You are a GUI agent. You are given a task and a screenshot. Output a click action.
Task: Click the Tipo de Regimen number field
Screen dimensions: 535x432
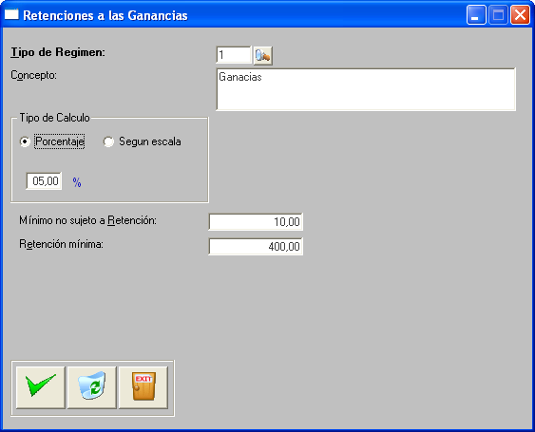click(234, 55)
